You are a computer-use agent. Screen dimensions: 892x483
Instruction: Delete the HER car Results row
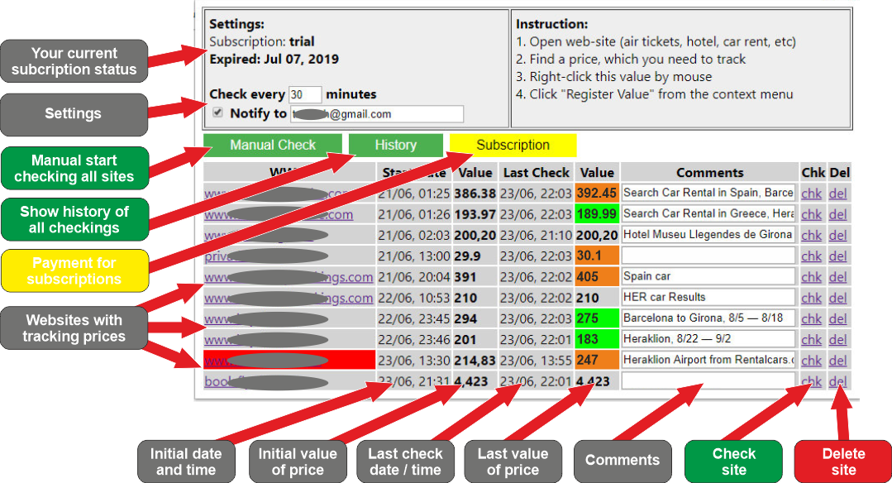[x=837, y=298]
